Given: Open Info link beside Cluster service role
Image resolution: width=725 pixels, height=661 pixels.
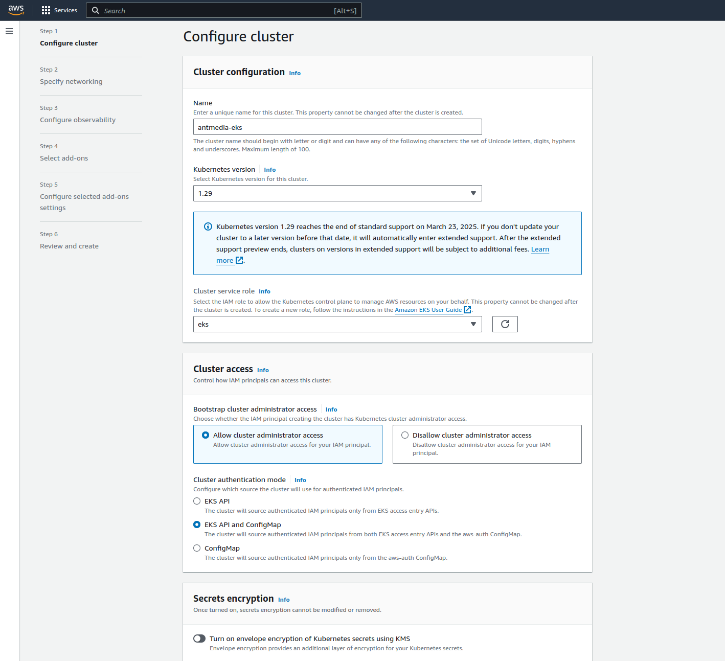Looking at the screenshot, I should pyautogui.click(x=264, y=291).
